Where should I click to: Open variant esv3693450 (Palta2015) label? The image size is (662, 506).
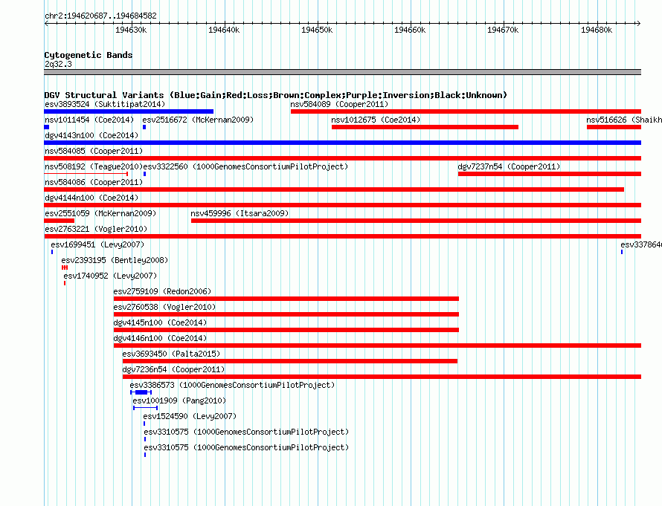[x=171, y=354]
